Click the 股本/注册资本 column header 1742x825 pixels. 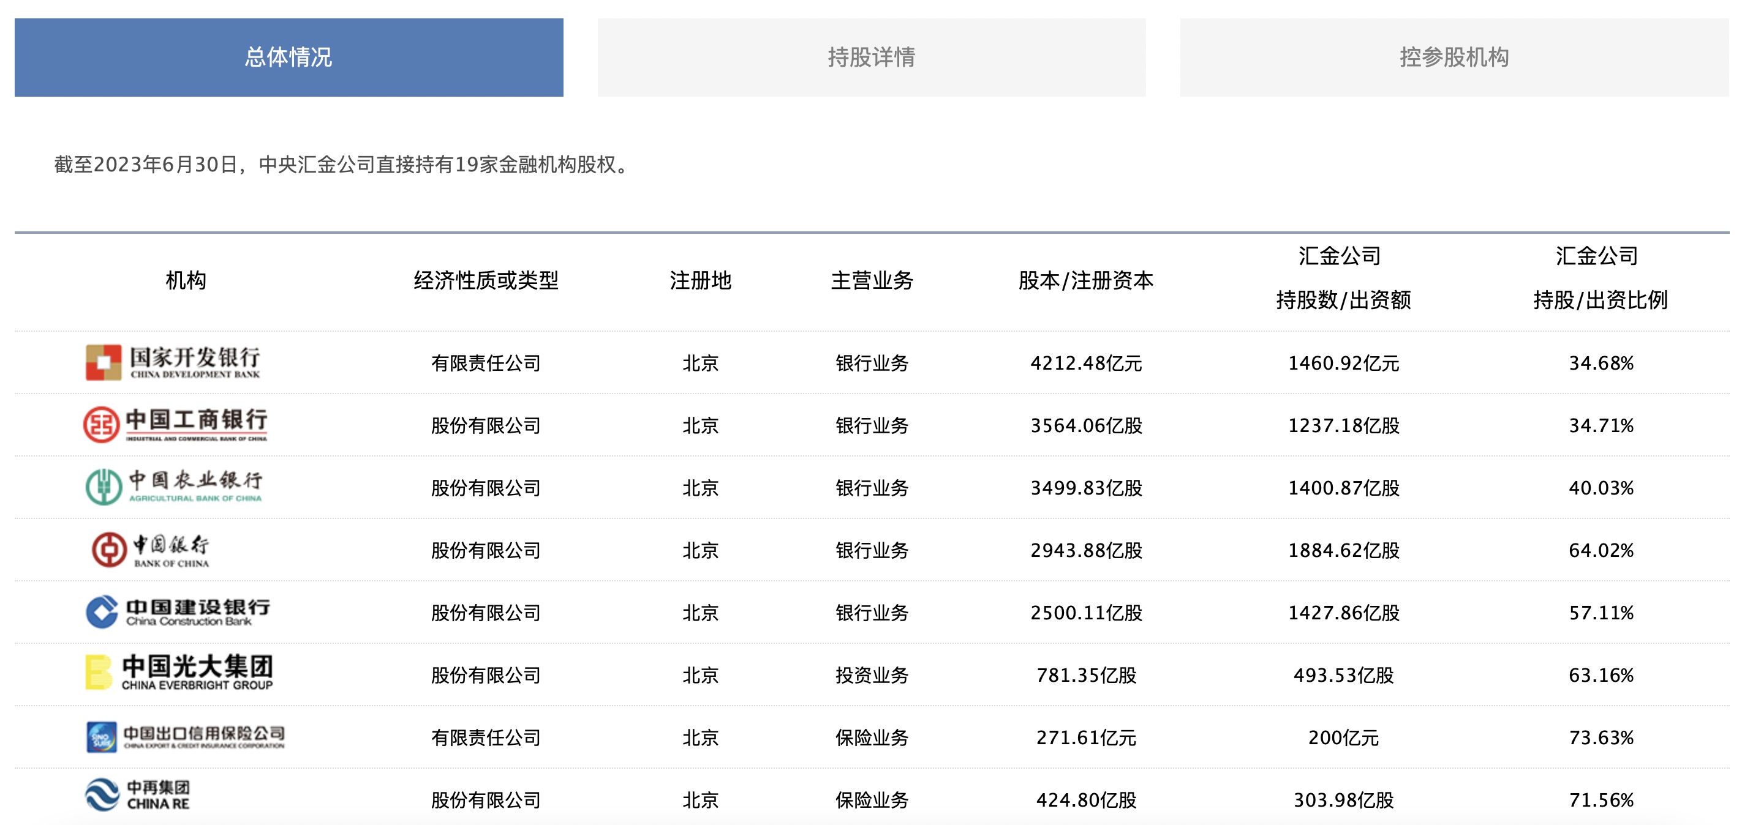[1085, 280]
